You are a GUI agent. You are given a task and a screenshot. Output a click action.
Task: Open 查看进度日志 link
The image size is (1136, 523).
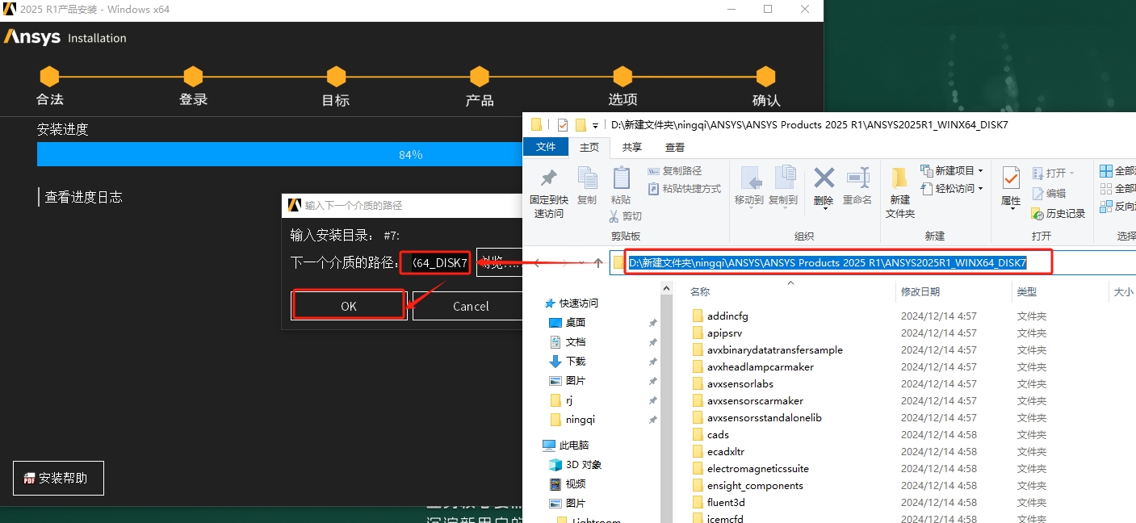pyautogui.click(x=83, y=197)
